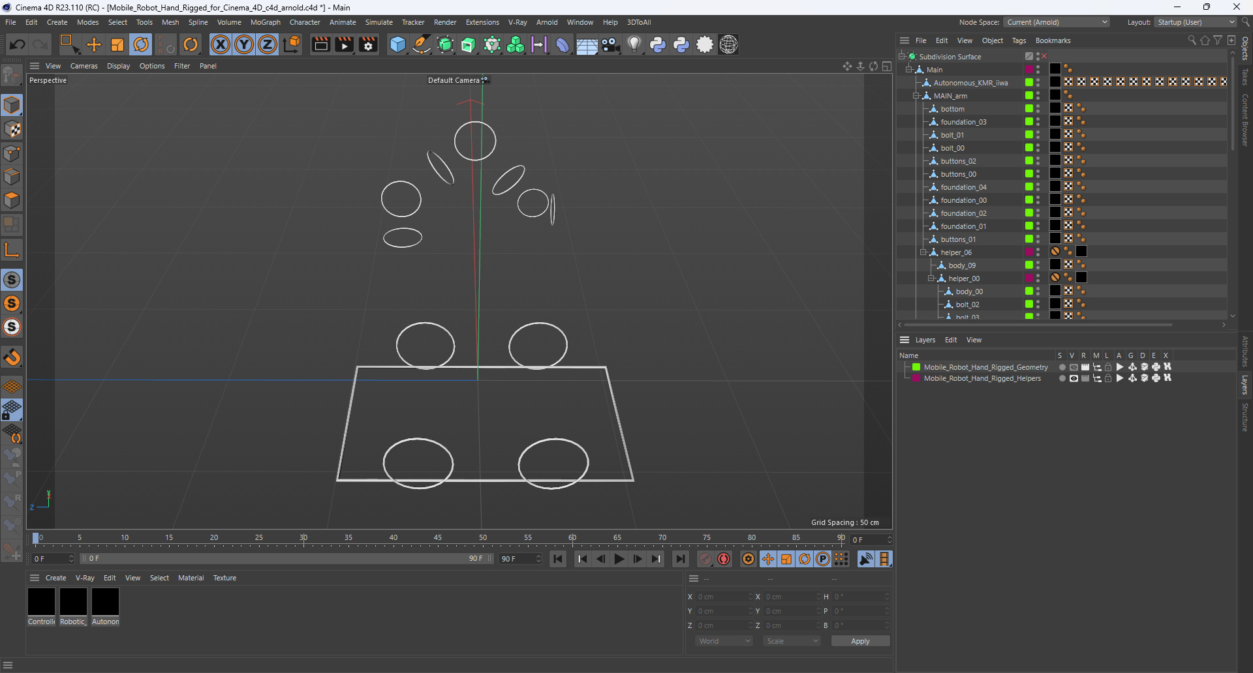Select the Rotate tool
This screenshot has height=673, width=1253.
tap(141, 44)
